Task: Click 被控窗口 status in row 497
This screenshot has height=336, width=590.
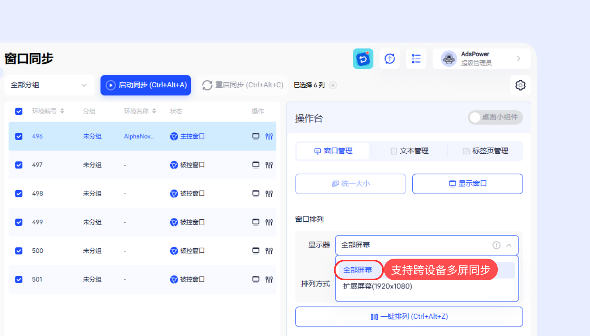Action: tap(192, 165)
